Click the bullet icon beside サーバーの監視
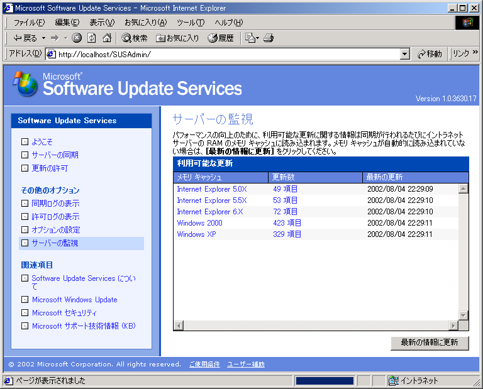The height and width of the screenshot is (389, 483). pyautogui.click(x=25, y=243)
